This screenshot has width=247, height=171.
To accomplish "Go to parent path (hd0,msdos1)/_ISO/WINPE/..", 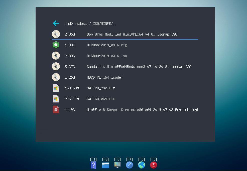I will (x=91, y=24).
